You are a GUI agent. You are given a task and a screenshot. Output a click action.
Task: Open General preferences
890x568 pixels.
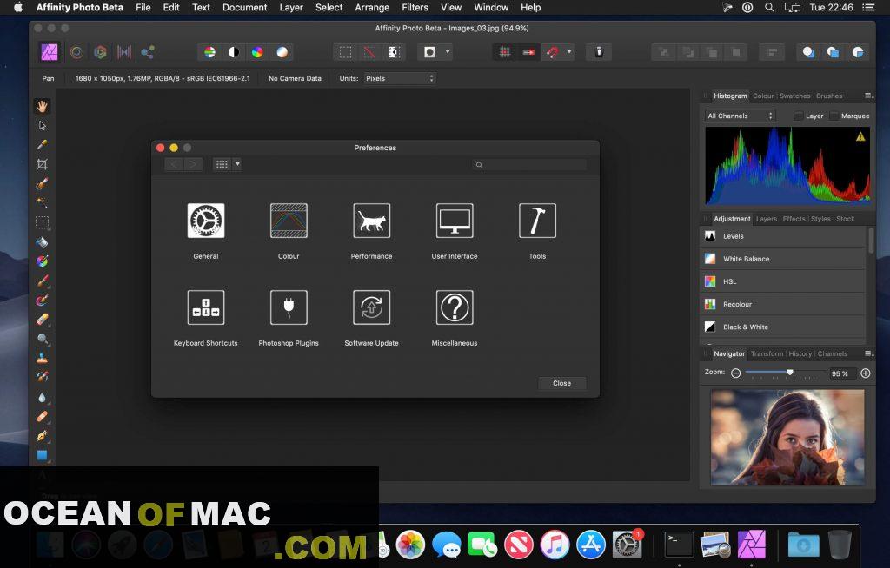[205, 221]
